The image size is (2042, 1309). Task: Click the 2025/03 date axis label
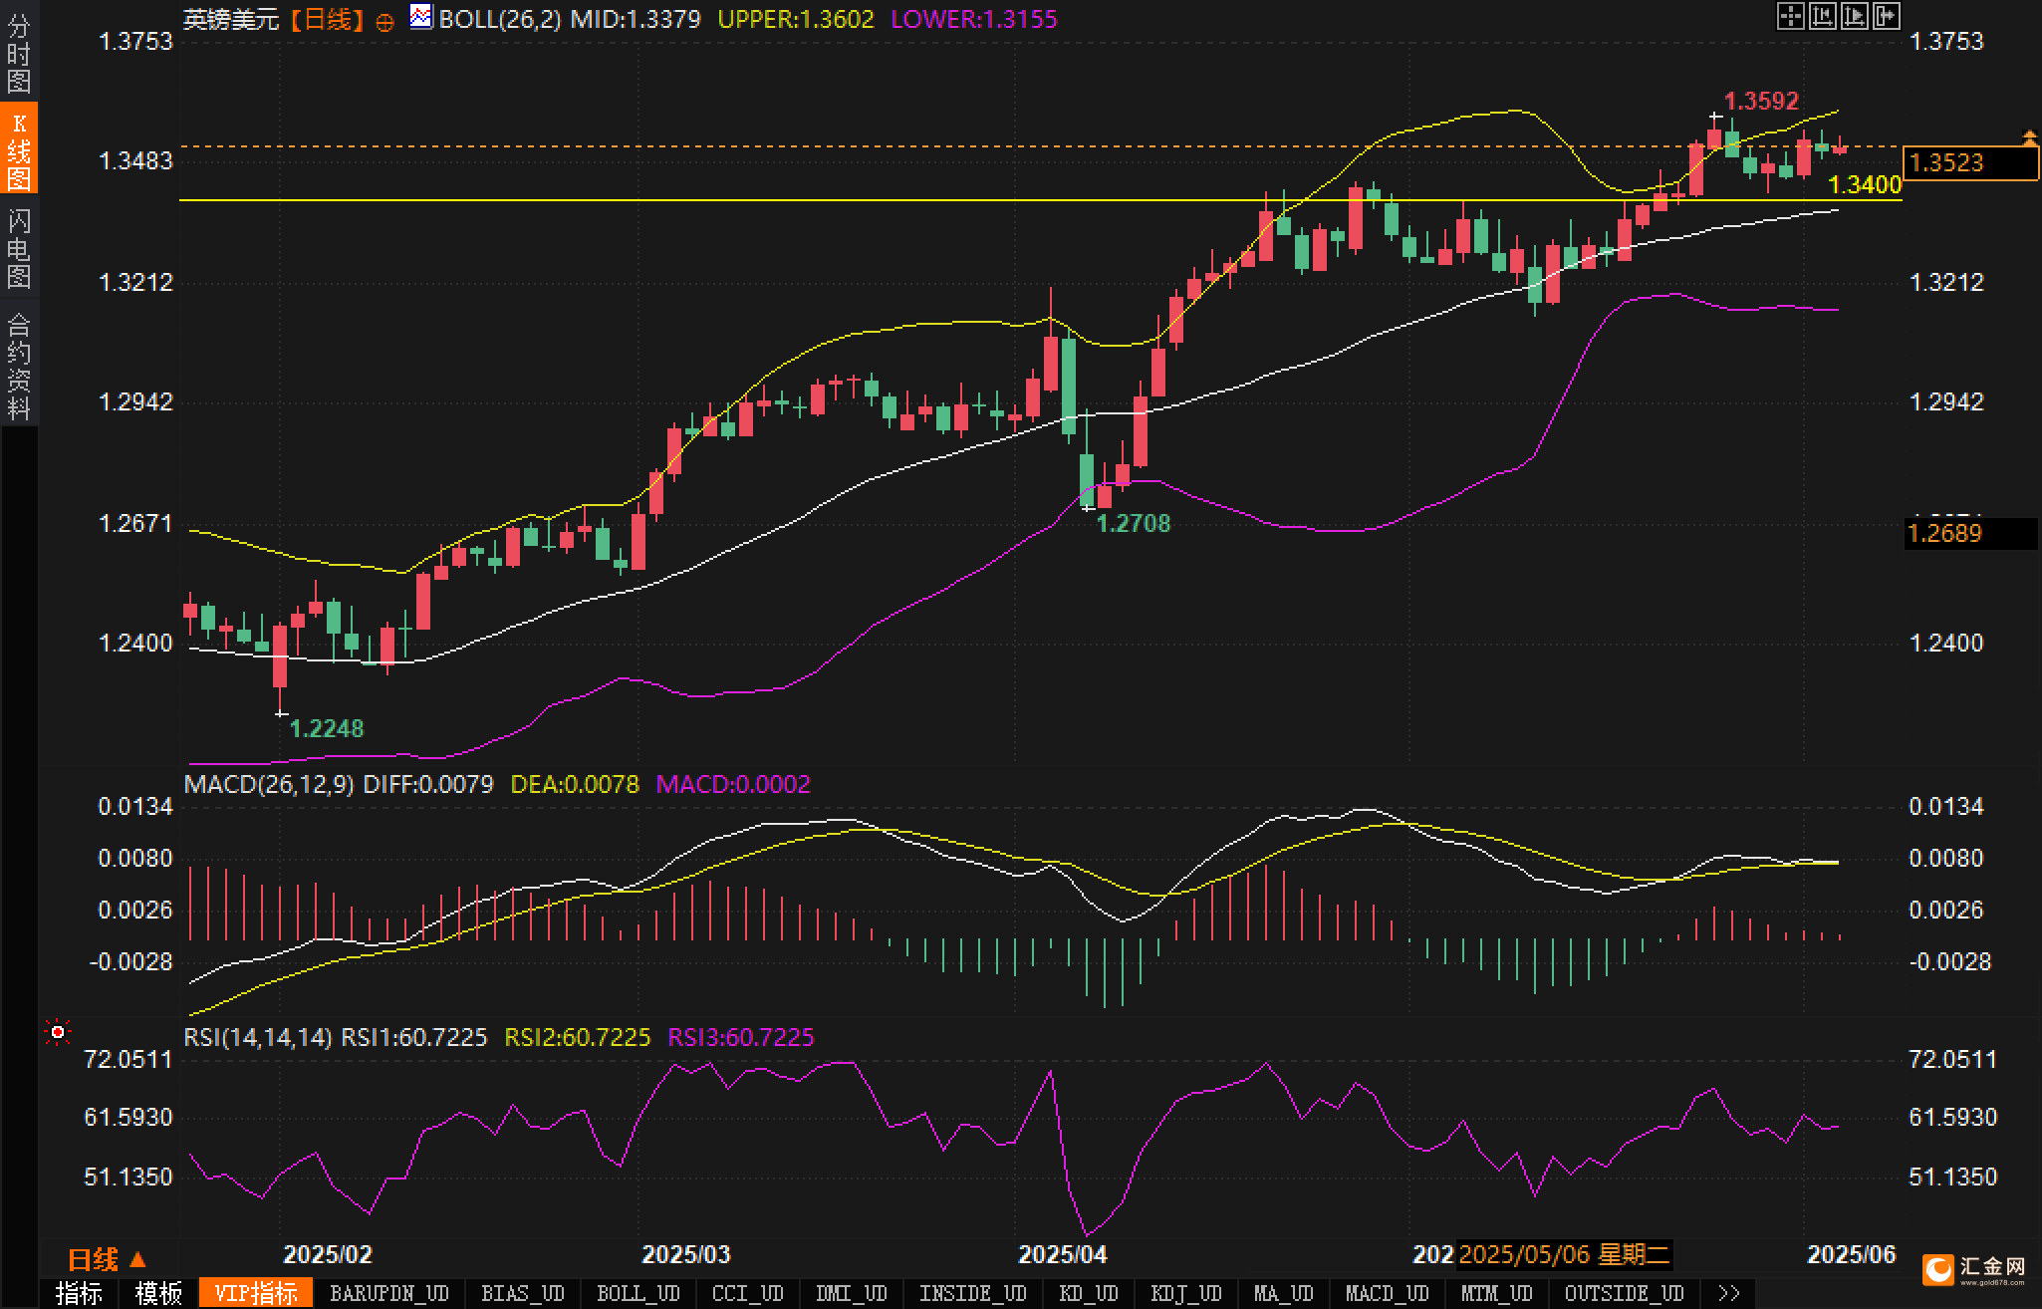[685, 1254]
